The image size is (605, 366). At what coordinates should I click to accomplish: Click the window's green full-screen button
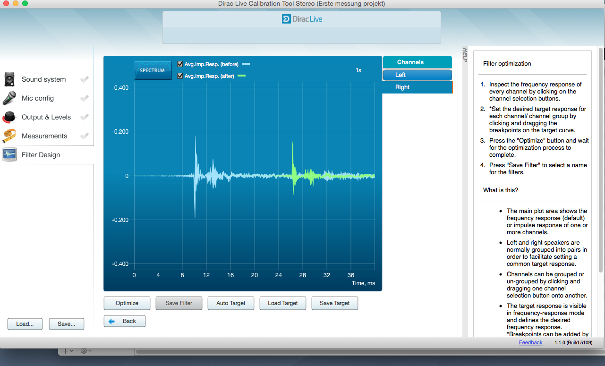point(25,3)
